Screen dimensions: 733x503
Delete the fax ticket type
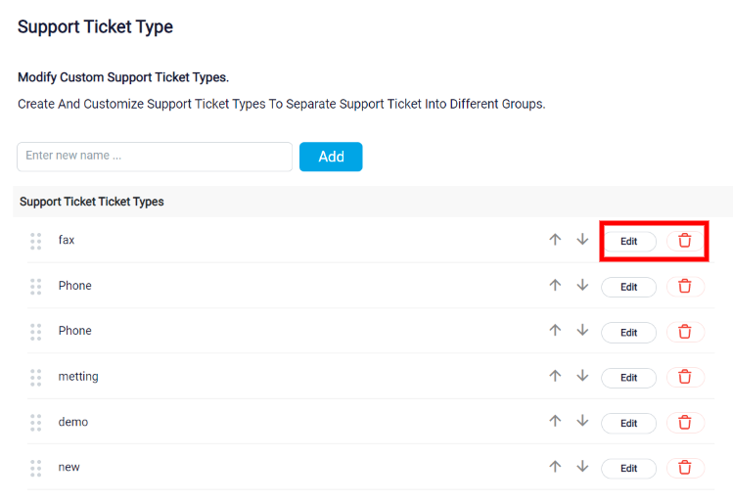click(x=685, y=241)
